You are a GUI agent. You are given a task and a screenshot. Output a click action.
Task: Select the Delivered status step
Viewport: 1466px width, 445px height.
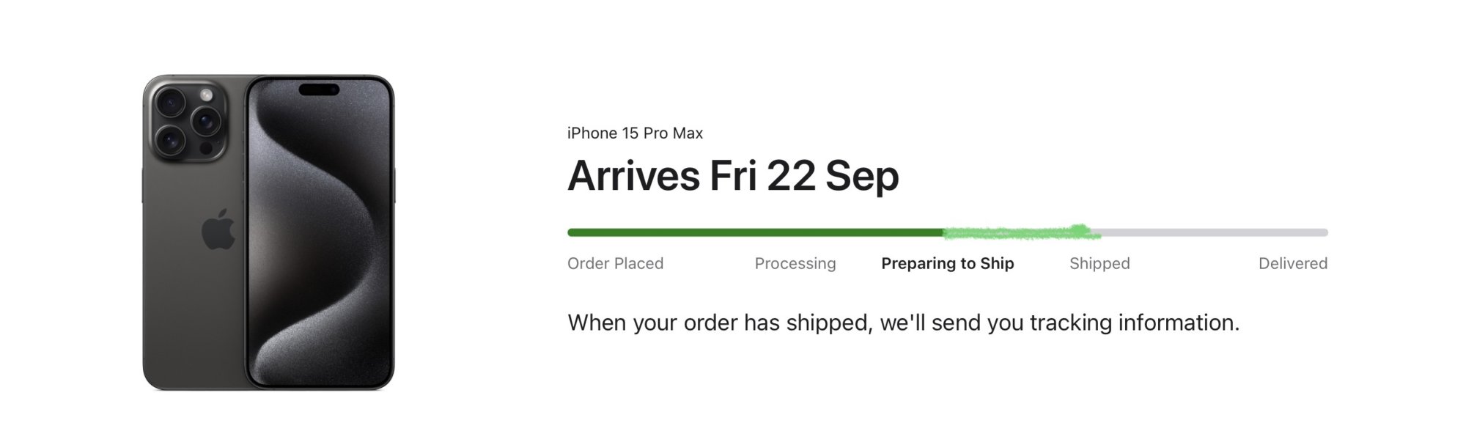[1292, 263]
